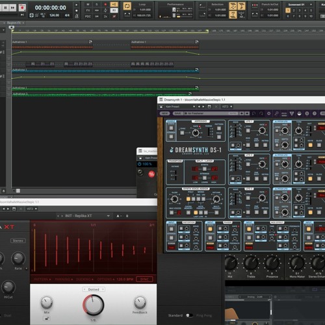
Task: Click the 4/4 time signature field
Action: (x=67, y=15)
